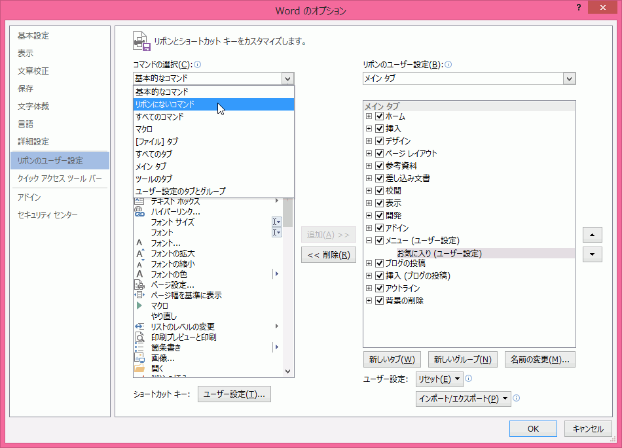
Task: Click the info icon next to リボンのユーザー設定 label
Action: coord(448,65)
